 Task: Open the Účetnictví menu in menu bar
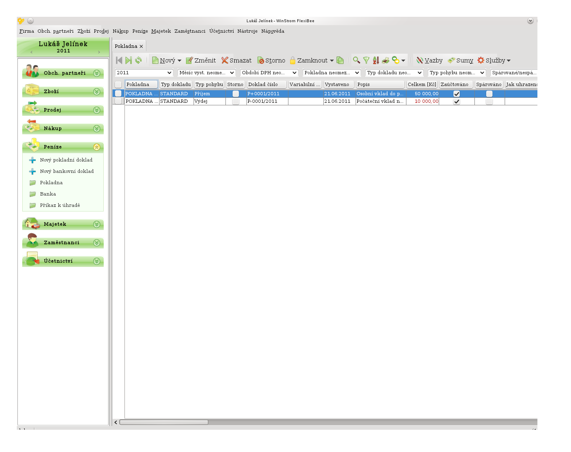tap(221, 31)
